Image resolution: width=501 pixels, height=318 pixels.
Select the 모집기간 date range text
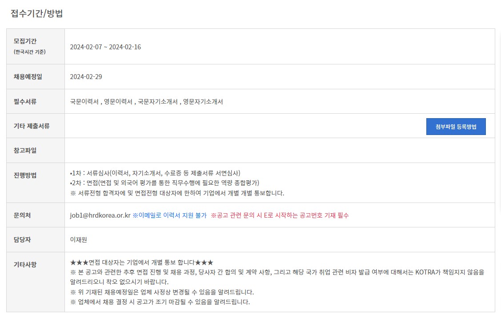(x=105, y=47)
